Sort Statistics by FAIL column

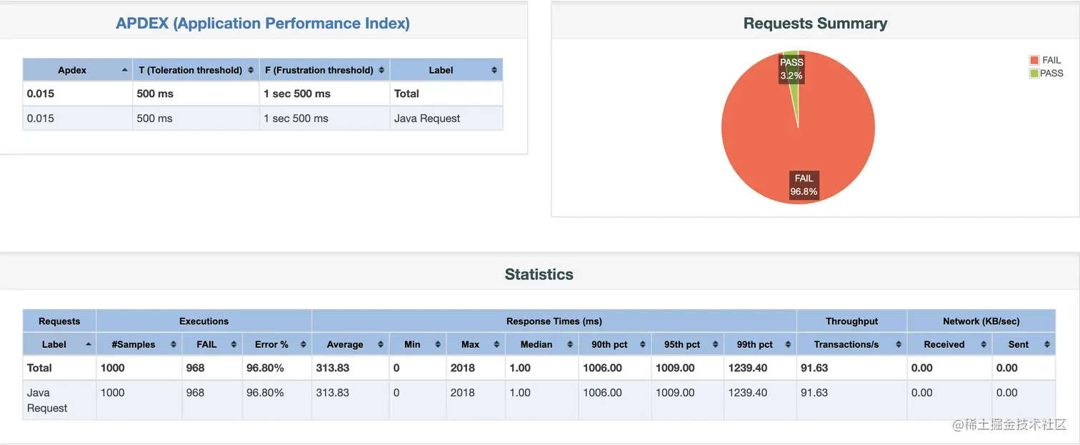click(212, 344)
